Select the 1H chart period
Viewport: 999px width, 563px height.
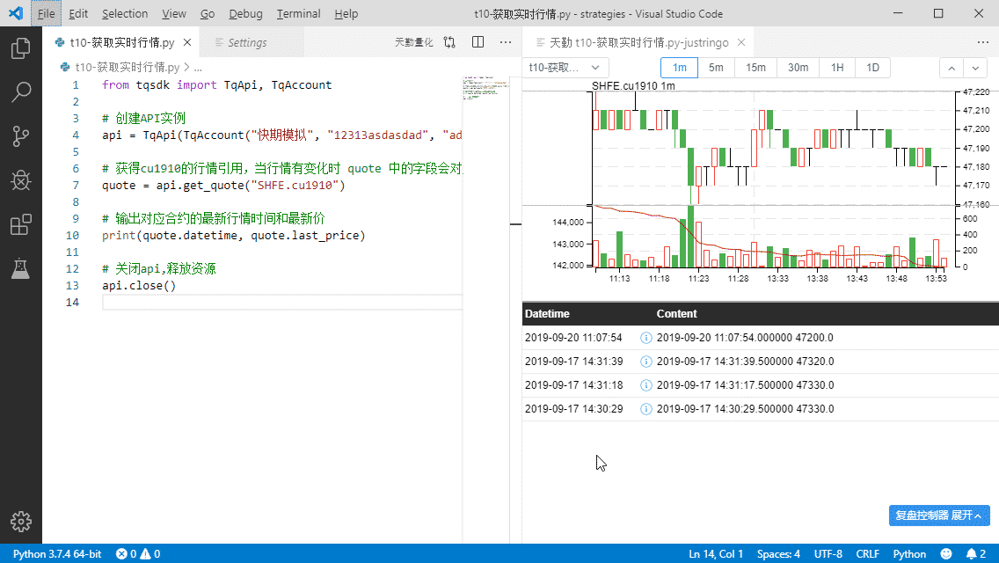pyautogui.click(x=837, y=68)
